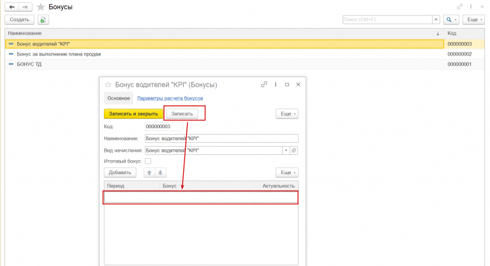
Task: Click the Записать и закрыть button
Action: tap(133, 114)
